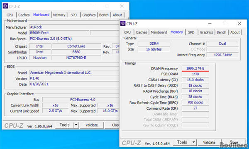The width and height of the screenshot is (249, 149).
Task: Switch to the Memory tab in the back window
Action: click(x=59, y=15)
